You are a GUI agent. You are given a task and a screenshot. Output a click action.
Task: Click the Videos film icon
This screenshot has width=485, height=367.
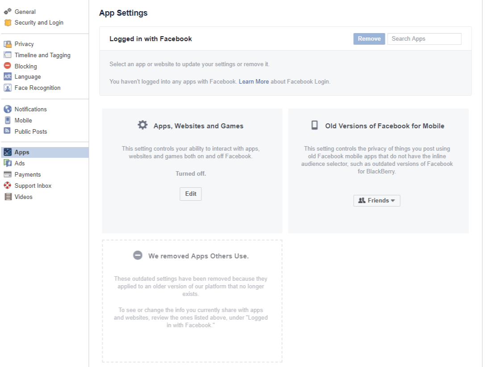(8, 197)
